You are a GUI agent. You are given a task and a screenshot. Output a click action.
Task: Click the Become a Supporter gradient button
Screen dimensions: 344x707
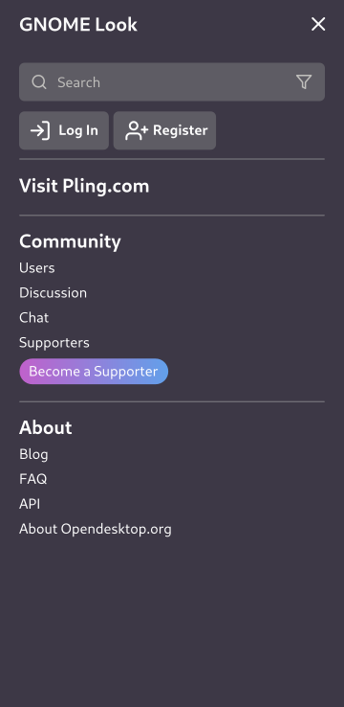94,372
